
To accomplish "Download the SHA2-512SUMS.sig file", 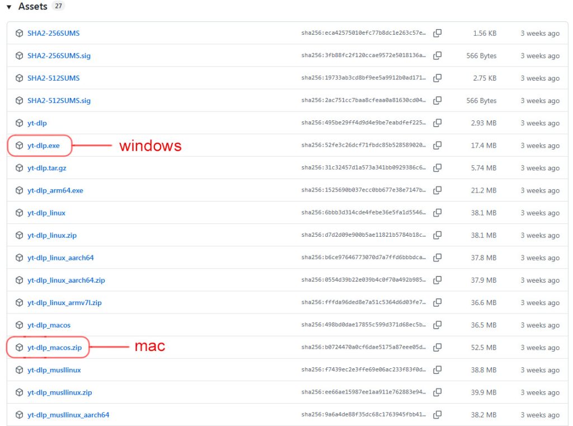I will (59, 101).
